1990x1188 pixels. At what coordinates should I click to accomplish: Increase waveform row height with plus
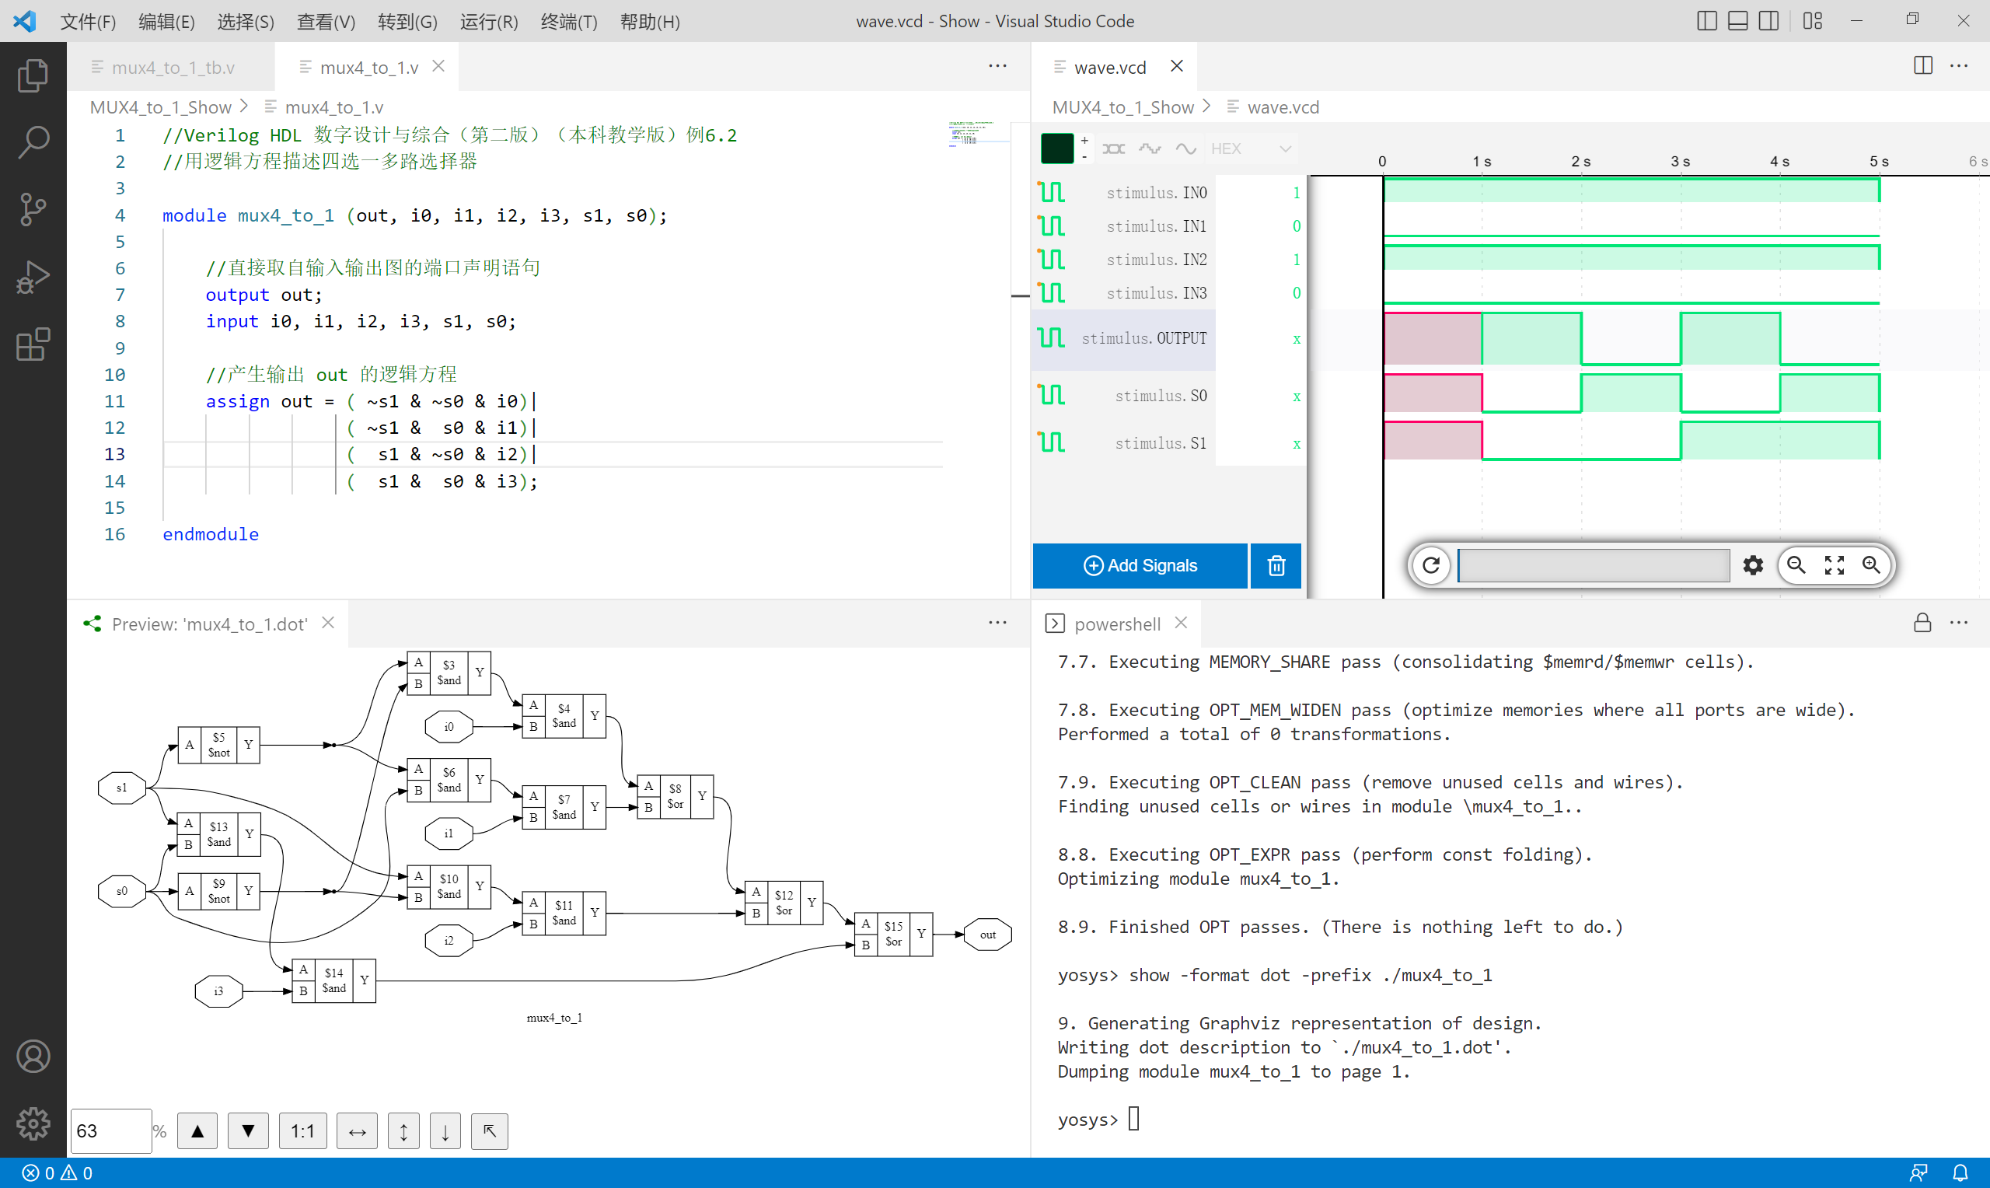click(x=1085, y=141)
